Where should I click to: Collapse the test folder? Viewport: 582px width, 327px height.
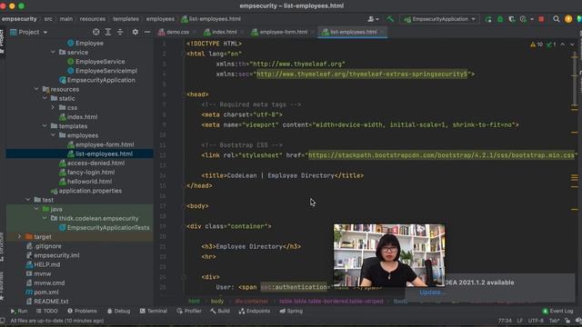28,200
